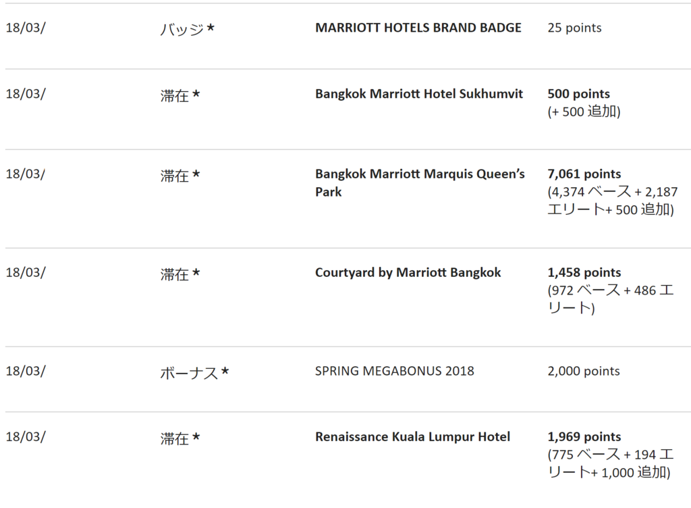Click the 2,000 points bonus value
The height and width of the screenshot is (508, 691).
pyautogui.click(x=583, y=371)
